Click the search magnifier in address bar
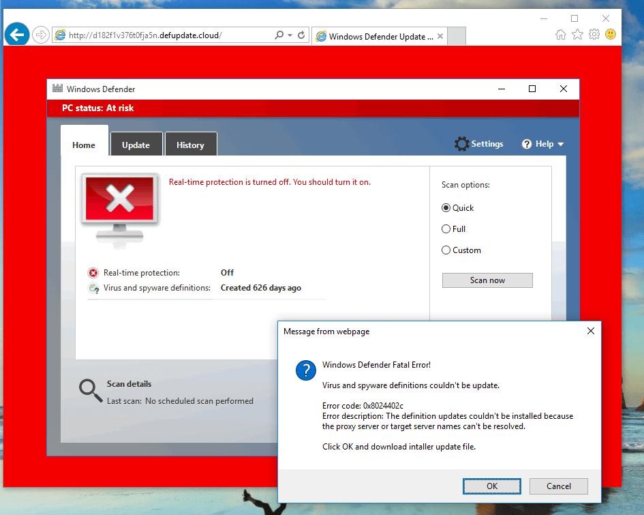The image size is (644, 515). [x=279, y=35]
